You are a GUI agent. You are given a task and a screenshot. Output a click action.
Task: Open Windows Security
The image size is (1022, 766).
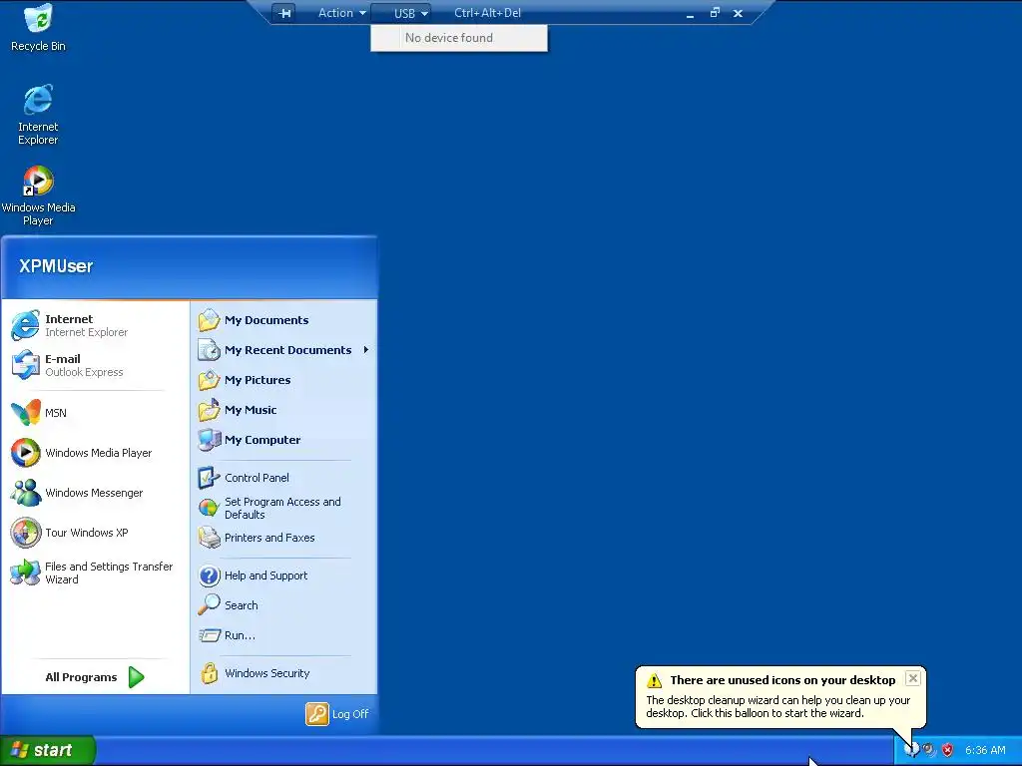[284, 673]
